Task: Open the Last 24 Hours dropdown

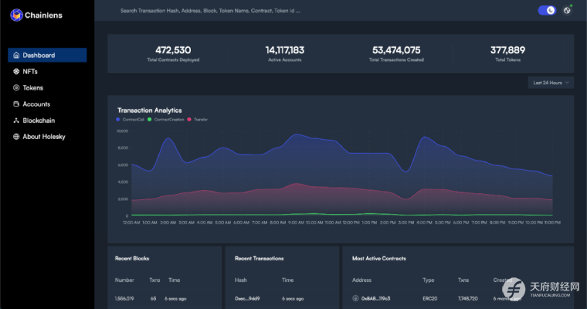Action: coord(551,82)
